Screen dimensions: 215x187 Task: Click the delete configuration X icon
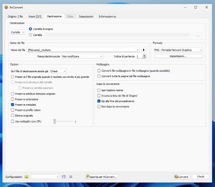[70, 176]
